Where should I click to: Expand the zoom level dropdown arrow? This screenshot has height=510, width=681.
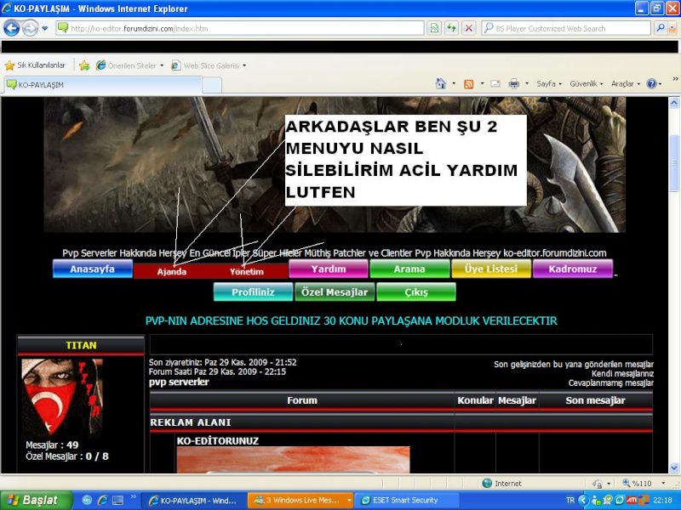tap(663, 483)
